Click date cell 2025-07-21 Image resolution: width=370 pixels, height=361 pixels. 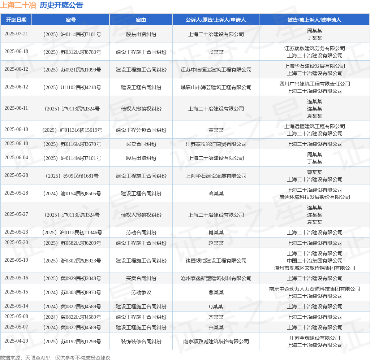coord(16,34)
